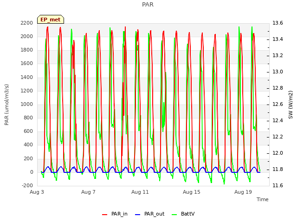
Task: Click the 12.6 right-axis tick label
Action: point(278,104)
